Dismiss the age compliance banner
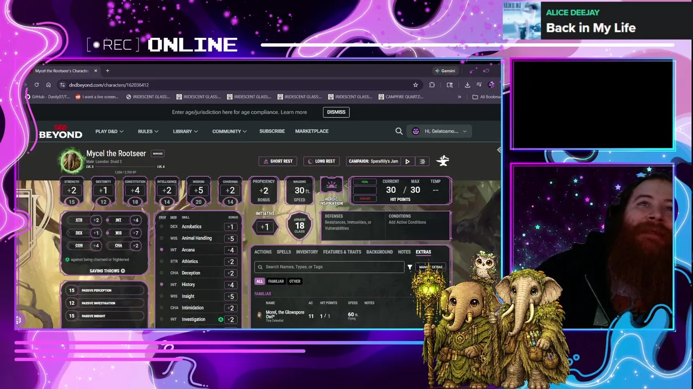693x389 pixels. (x=336, y=112)
